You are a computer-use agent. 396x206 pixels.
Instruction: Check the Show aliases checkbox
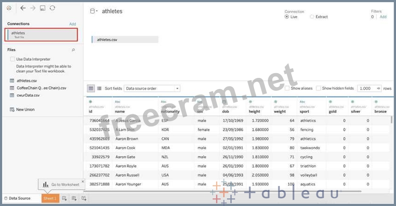(x=287, y=88)
